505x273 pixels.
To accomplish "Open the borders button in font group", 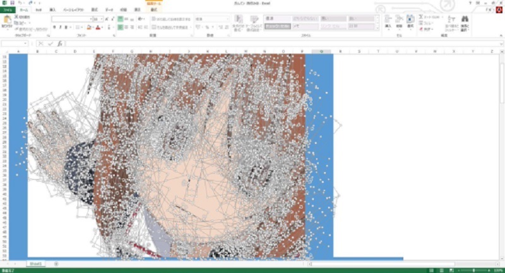I will (77, 28).
